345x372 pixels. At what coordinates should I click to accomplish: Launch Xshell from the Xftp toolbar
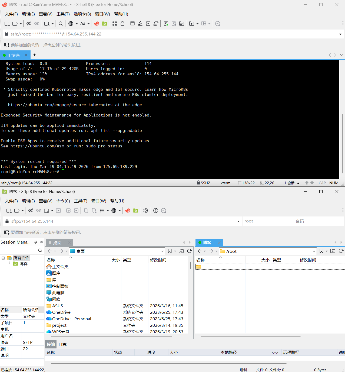pyautogui.click(x=128, y=211)
